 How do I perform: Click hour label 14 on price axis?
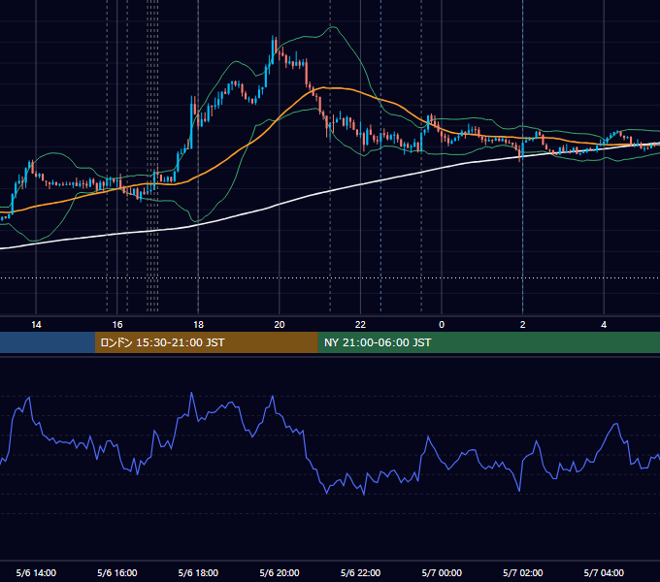coord(36,325)
